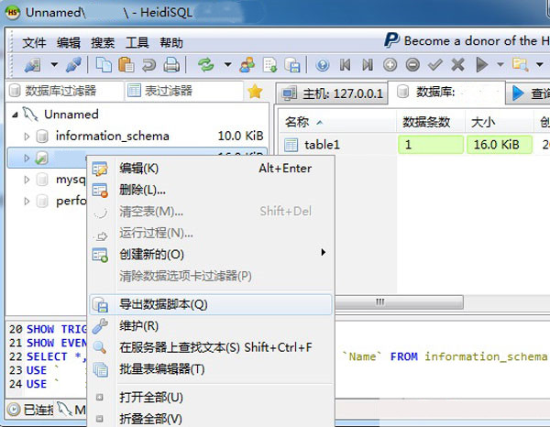
Task: Click the import SQL file icon
Action: tap(270, 65)
